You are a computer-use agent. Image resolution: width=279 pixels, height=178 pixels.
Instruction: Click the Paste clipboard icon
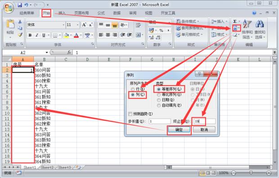(10, 24)
